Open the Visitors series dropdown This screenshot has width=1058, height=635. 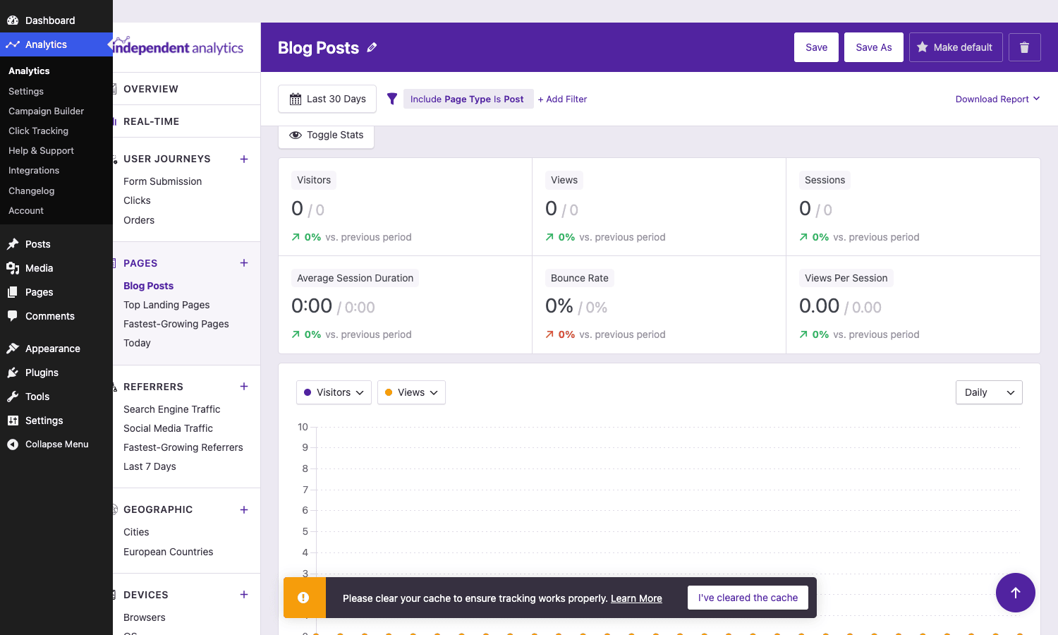(334, 392)
